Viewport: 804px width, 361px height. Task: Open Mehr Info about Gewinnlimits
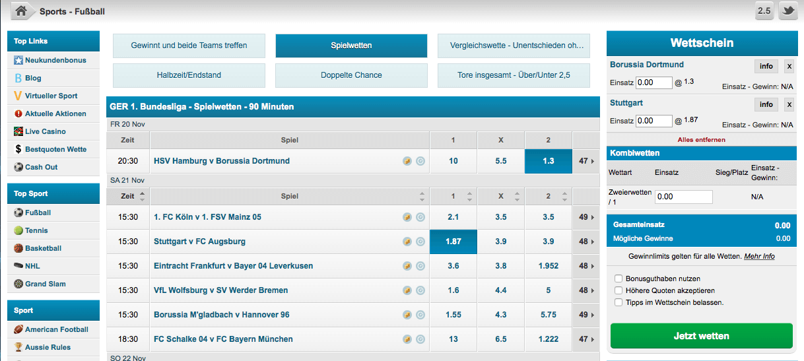tap(759, 256)
